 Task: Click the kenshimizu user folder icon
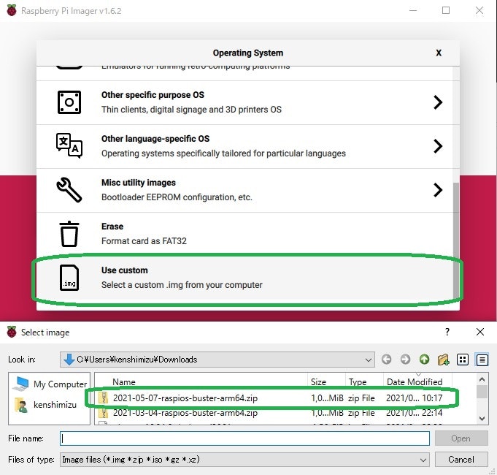21,405
